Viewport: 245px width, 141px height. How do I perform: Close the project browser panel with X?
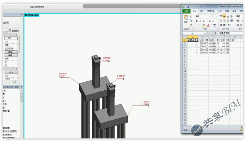pyautogui.click(x=22, y=87)
